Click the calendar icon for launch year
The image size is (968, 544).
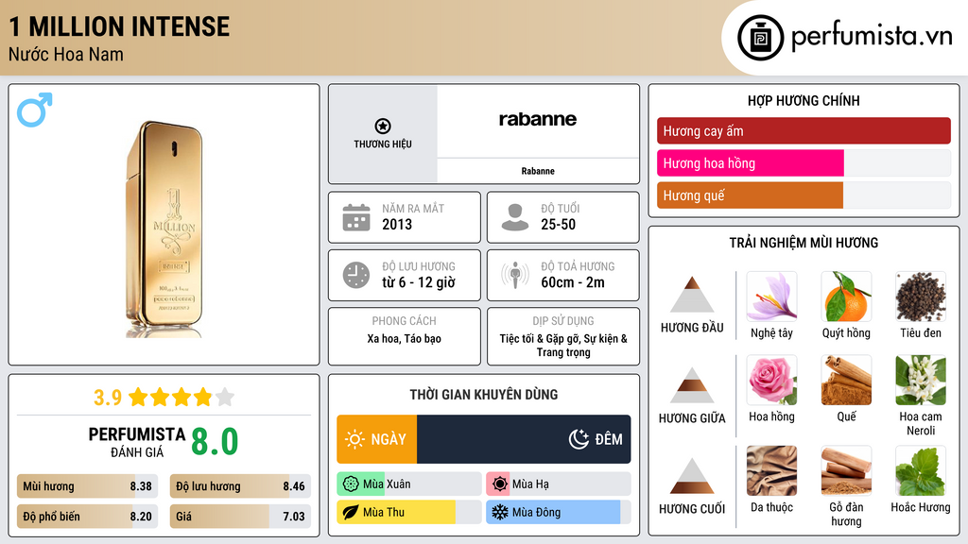point(355,217)
